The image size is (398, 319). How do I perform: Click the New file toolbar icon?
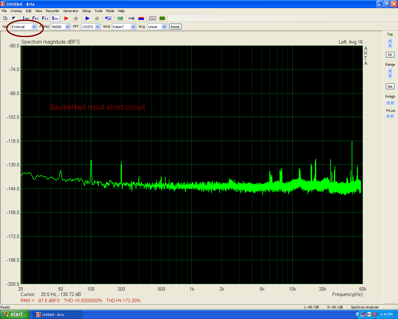click(x=5, y=18)
